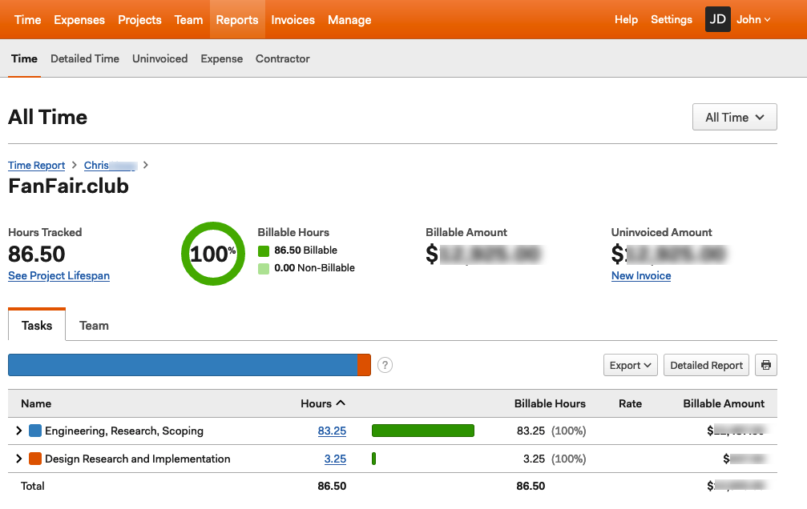Click the 83.25 hours link
The height and width of the screenshot is (509, 807).
(x=332, y=431)
